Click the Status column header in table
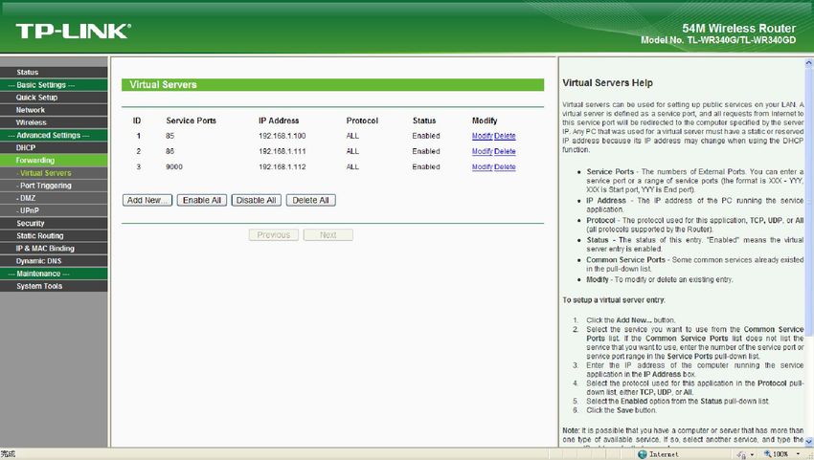Image resolution: width=814 pixels, height=460 pixels. [424, 120]
